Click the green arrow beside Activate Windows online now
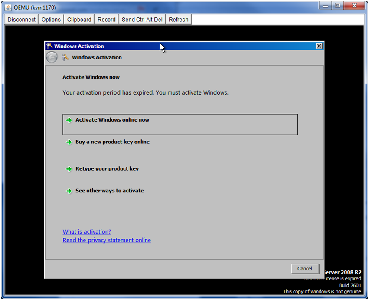This screenshot has height=300, width=369. click(x=69, y=120)
